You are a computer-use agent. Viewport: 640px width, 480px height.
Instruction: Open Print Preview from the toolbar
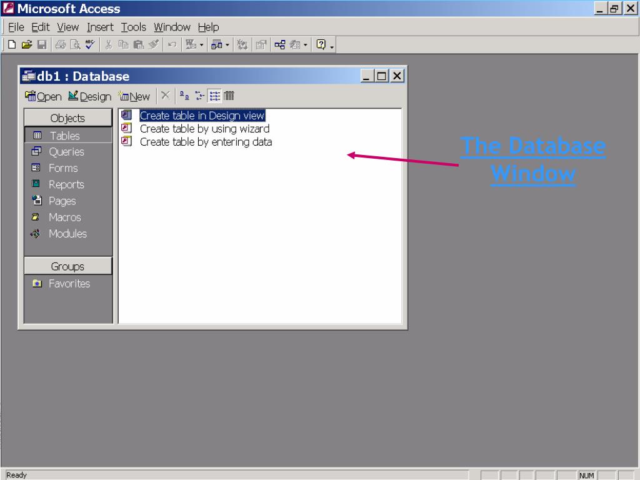pos(75,44)
